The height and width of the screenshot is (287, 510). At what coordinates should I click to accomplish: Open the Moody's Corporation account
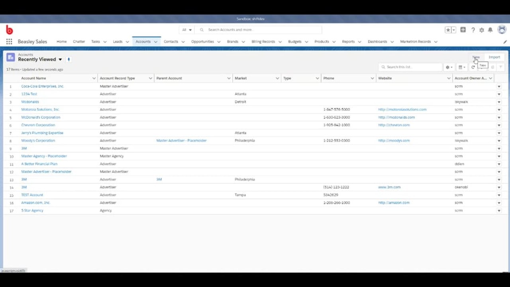pyautogui.click(x=38, y=141)
